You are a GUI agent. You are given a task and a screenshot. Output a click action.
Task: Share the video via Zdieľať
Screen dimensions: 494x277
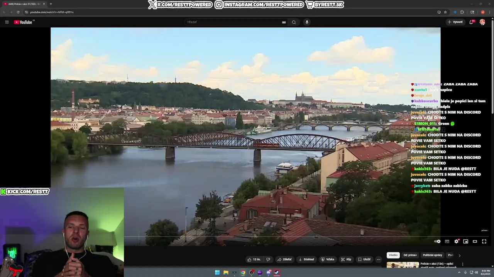[x=285, y=259]
